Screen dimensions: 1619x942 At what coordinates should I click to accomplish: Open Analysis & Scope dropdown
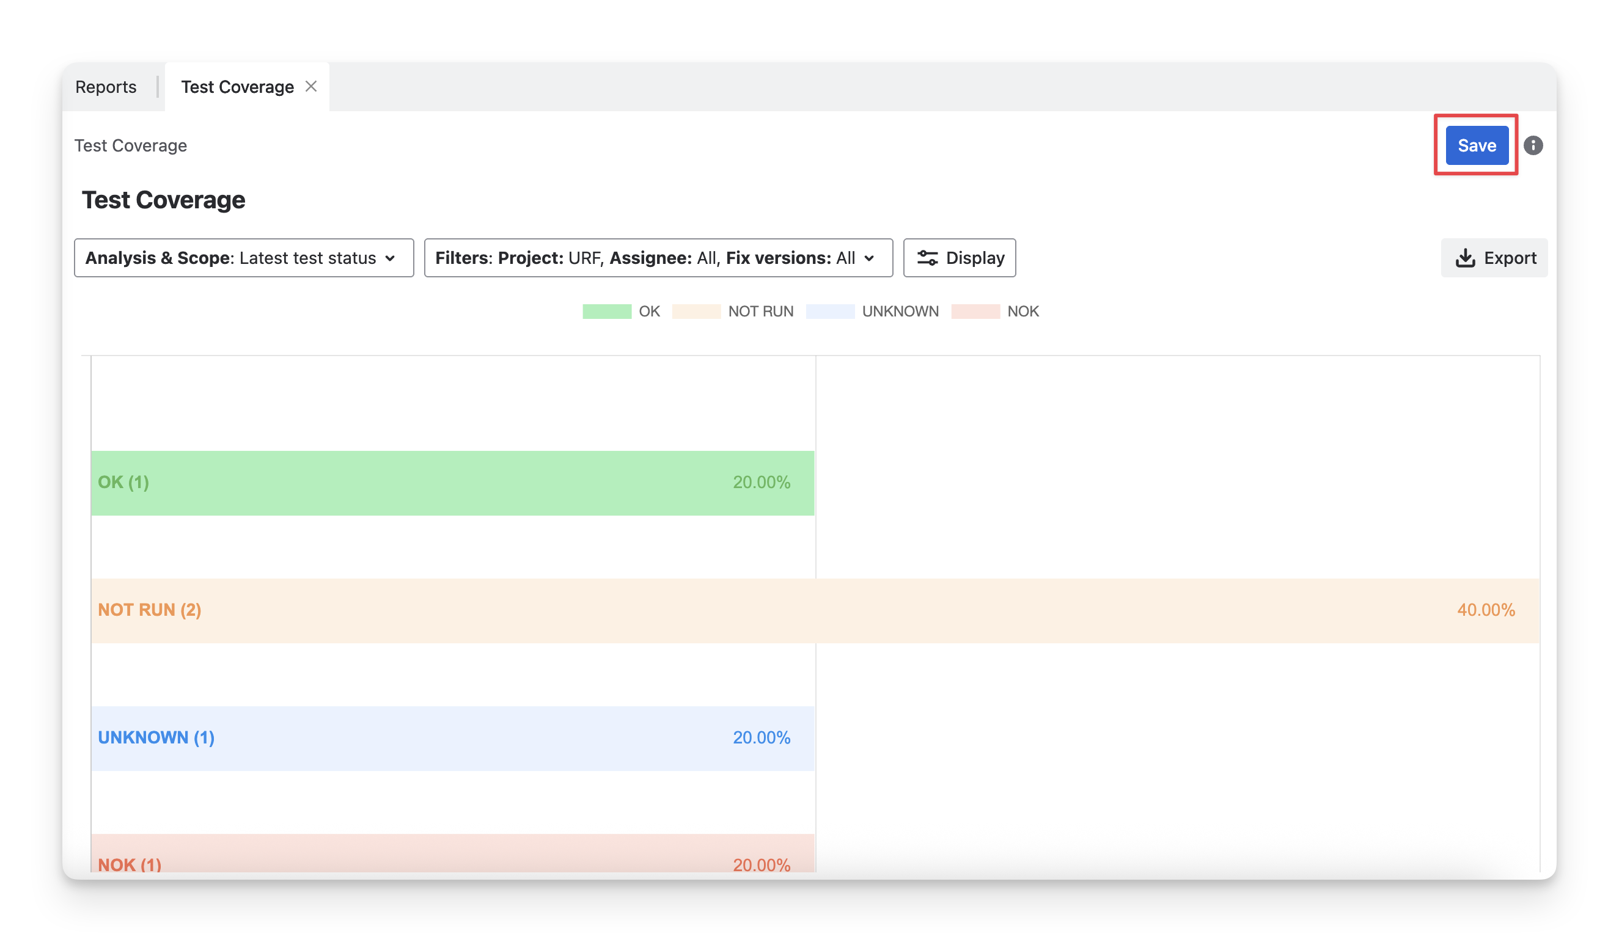pos(243,258)
